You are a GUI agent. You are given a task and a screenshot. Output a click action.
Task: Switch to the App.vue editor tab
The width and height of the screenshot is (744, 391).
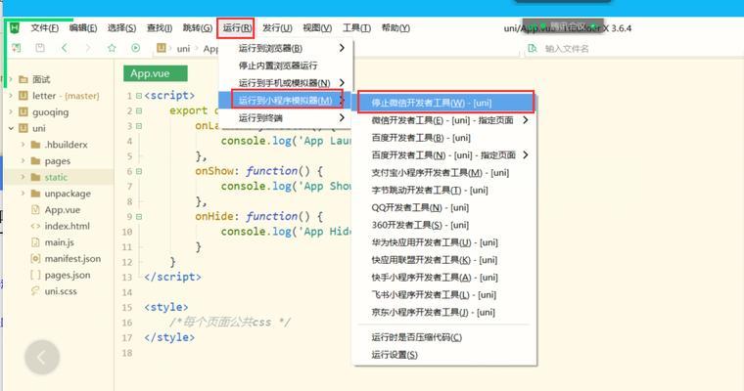click(156, 73)
